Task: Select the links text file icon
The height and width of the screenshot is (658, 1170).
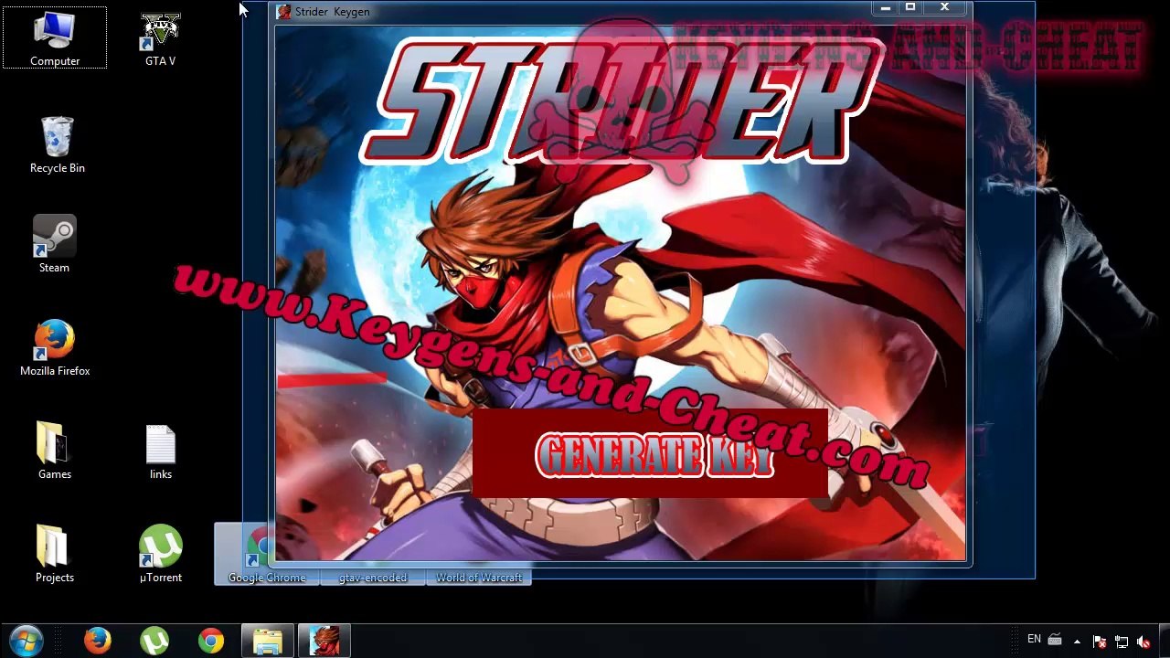Action: pos(161,451)
